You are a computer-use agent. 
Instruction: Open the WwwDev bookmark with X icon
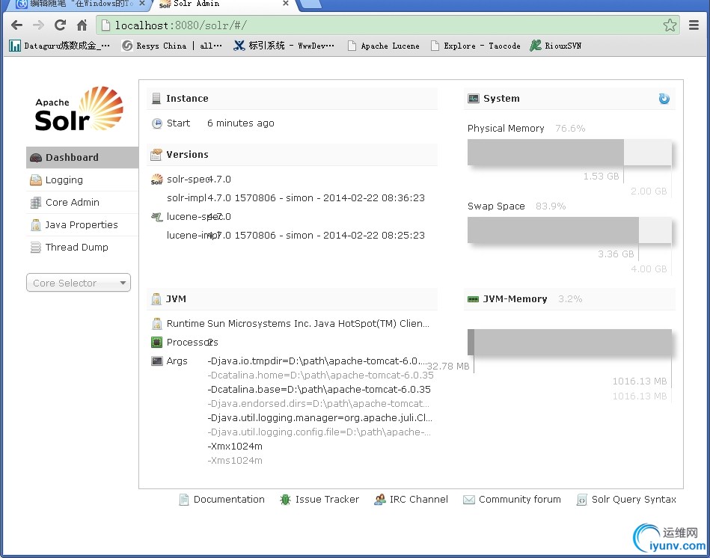coord(284,46)
